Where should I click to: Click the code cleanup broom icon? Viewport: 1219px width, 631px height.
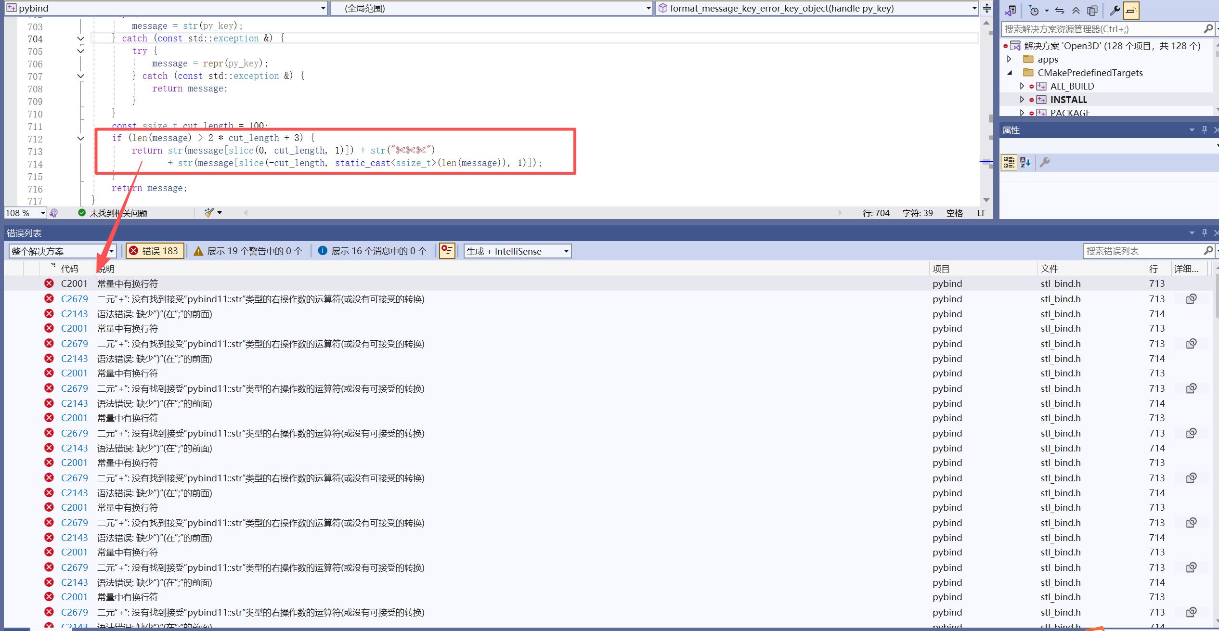209,213
